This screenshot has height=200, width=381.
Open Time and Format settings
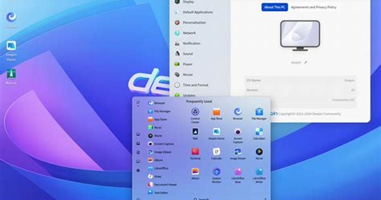tap(191, 85)
